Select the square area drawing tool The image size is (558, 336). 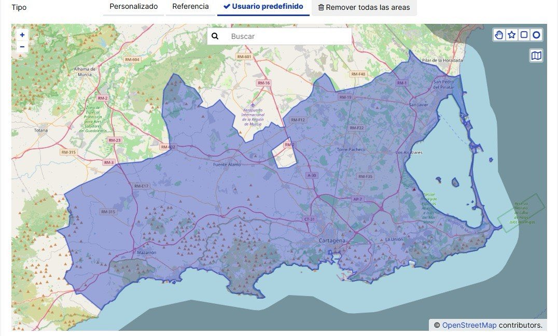pyautogui.click(x=524, y=35)
